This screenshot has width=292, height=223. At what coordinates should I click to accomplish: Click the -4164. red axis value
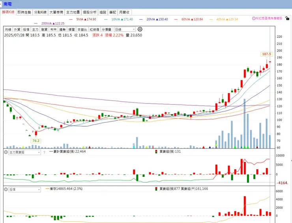coord(282,183)
